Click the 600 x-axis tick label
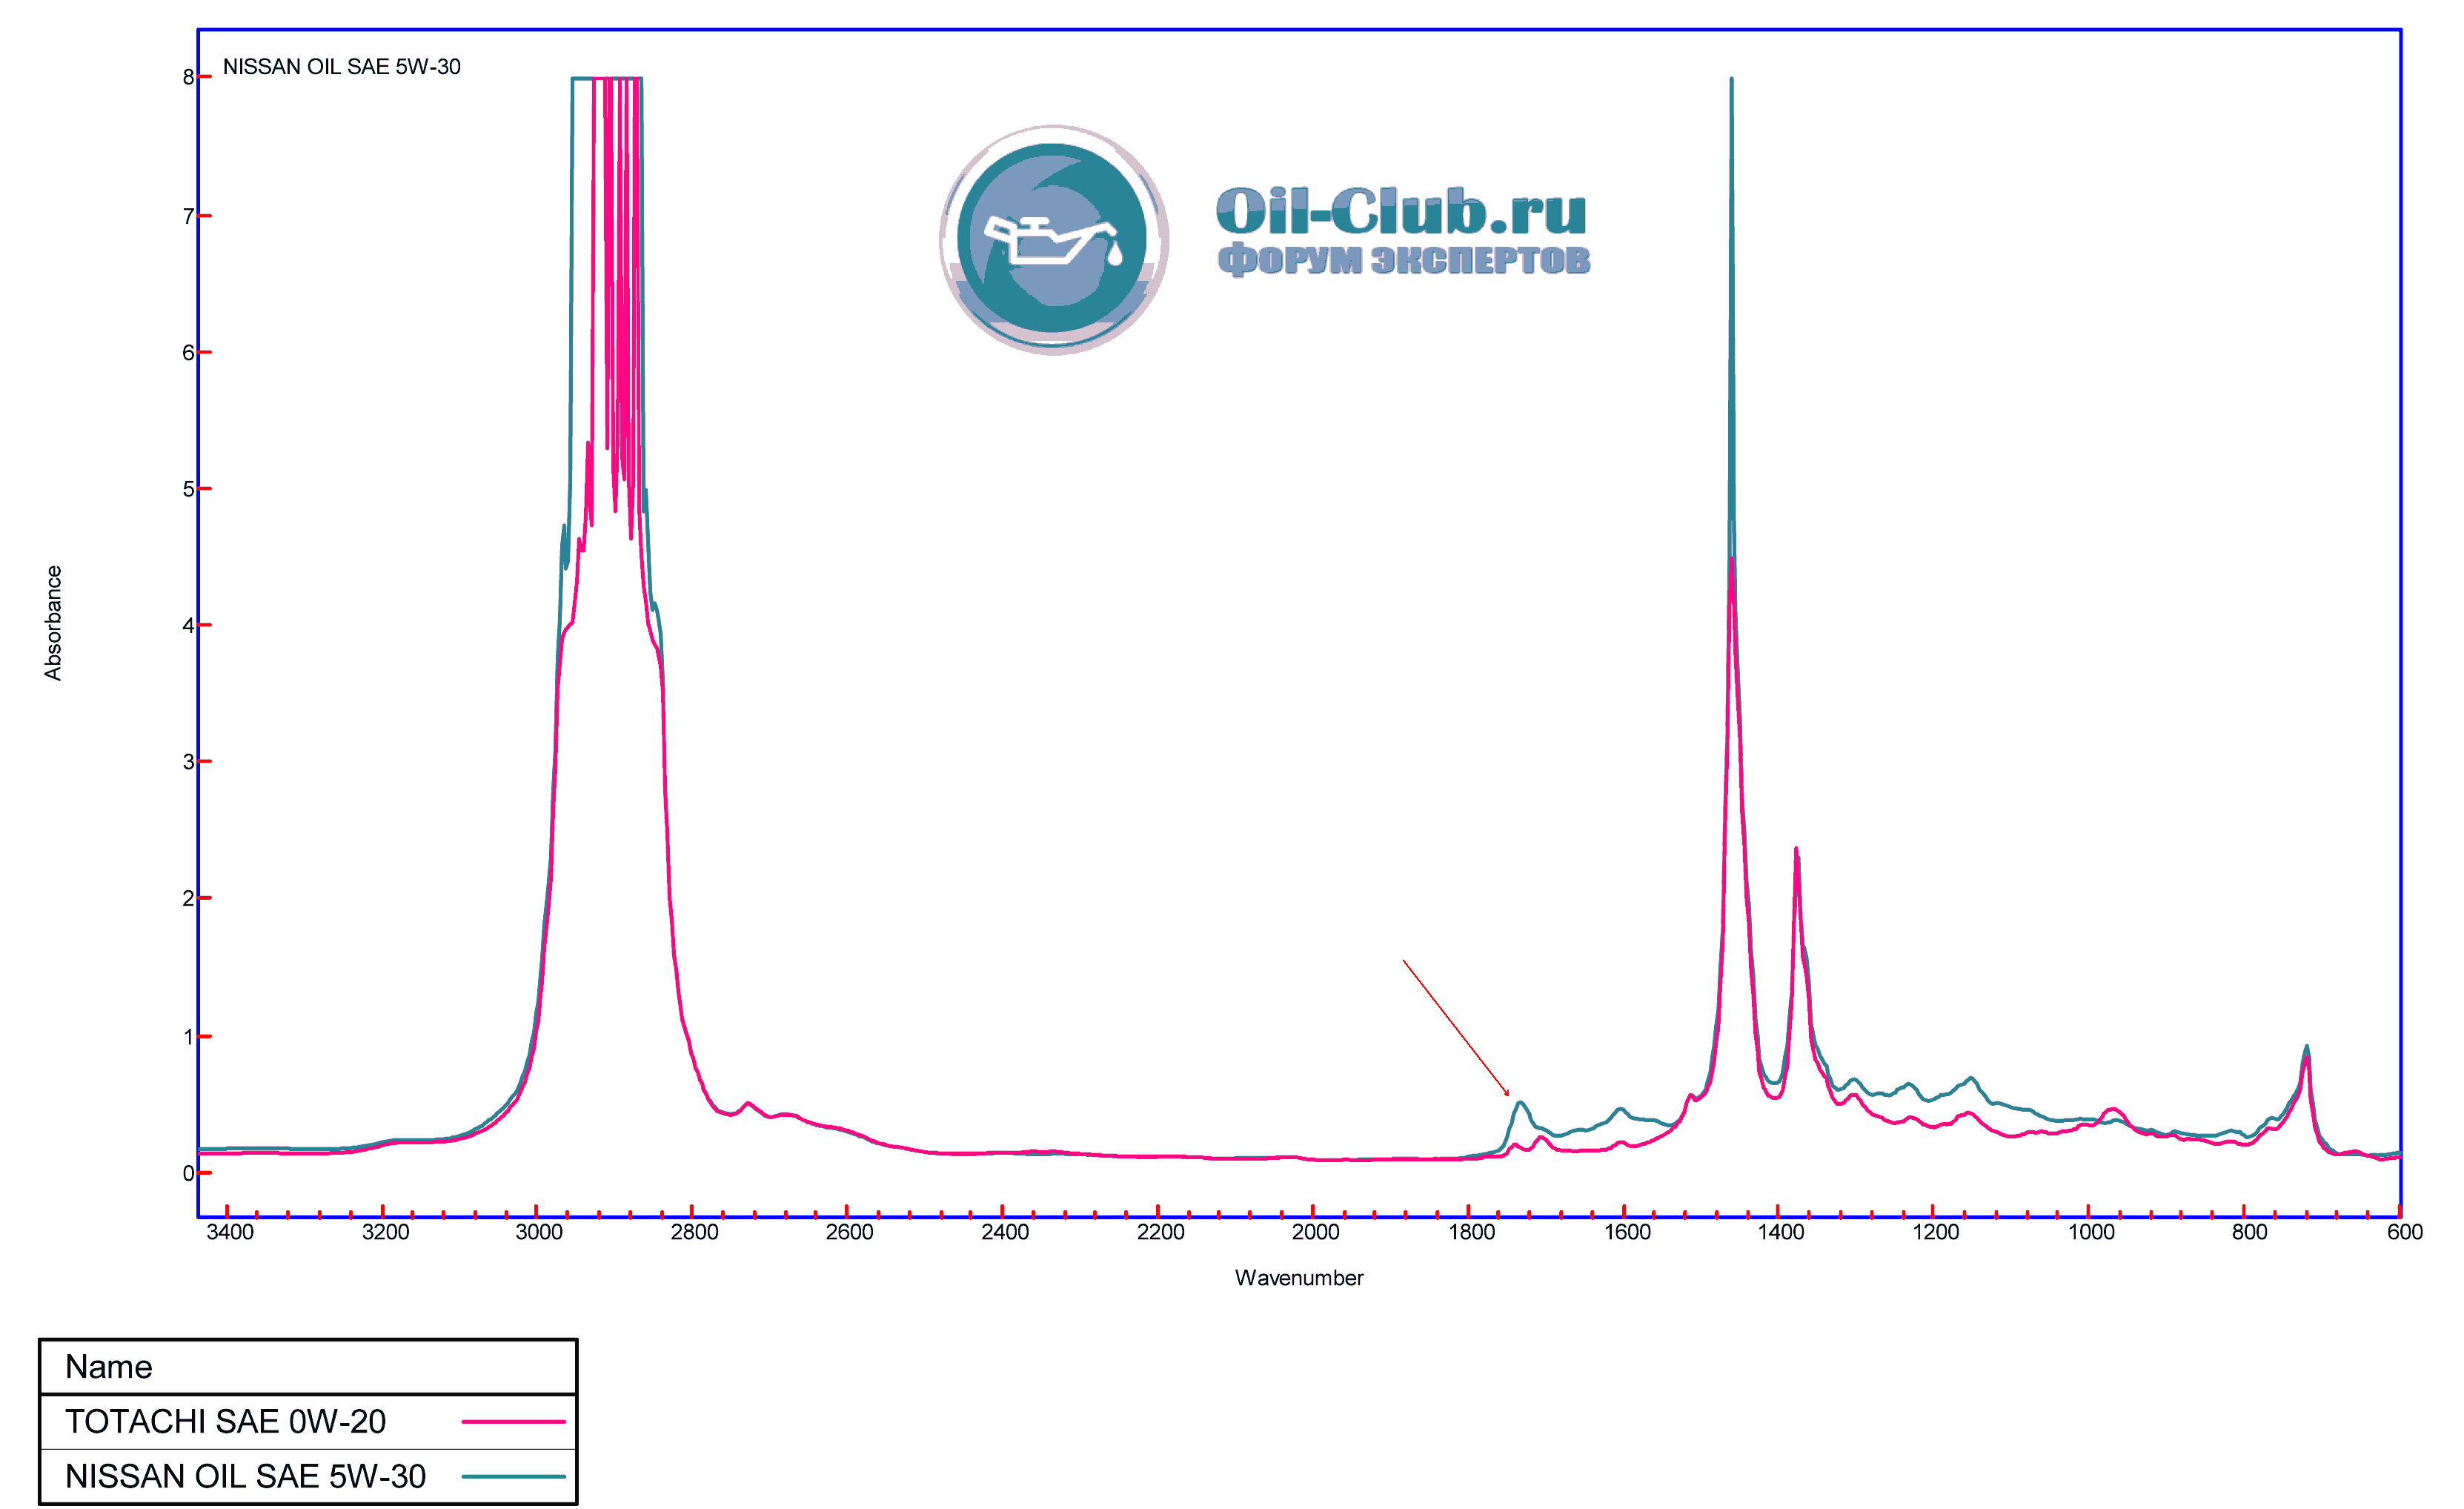 (x=2405, y=1232)
